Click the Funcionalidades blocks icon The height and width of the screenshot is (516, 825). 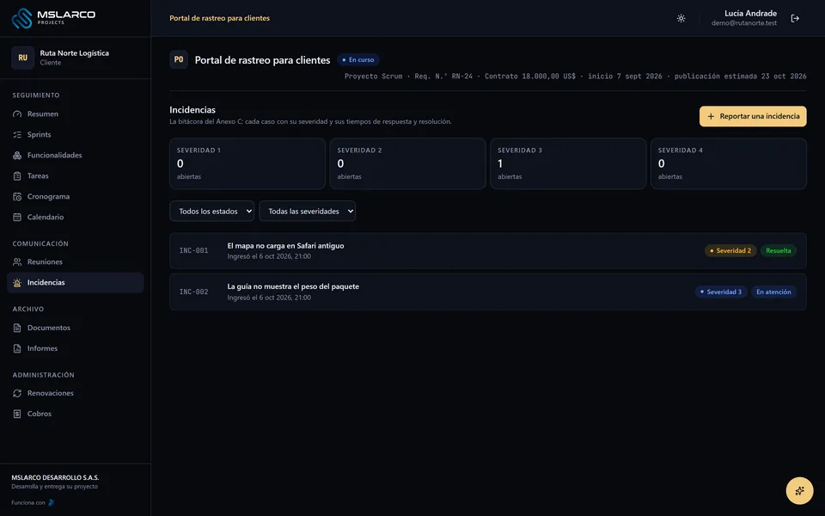pos(17,156)
